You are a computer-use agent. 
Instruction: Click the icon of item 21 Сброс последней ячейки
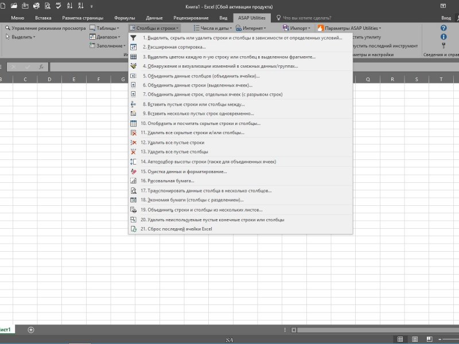[x=134, y=229]
